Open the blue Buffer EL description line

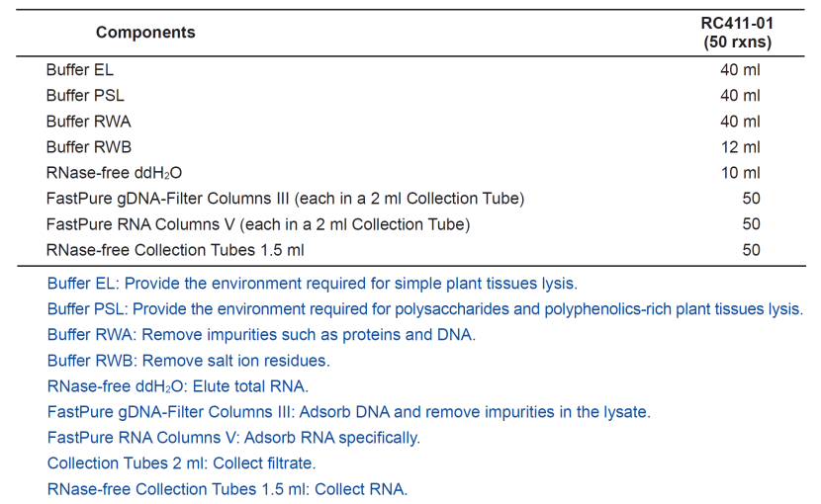click(x=312, y=284)
